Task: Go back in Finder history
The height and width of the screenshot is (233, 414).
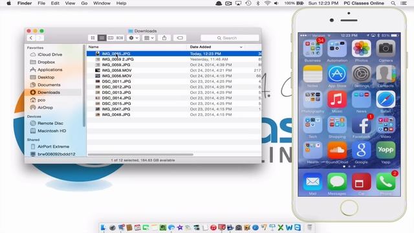Action: click(31, 38)
